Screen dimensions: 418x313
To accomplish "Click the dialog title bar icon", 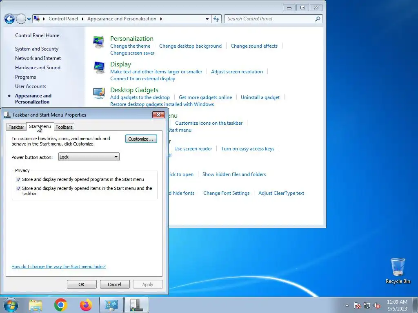I will 7,115.
